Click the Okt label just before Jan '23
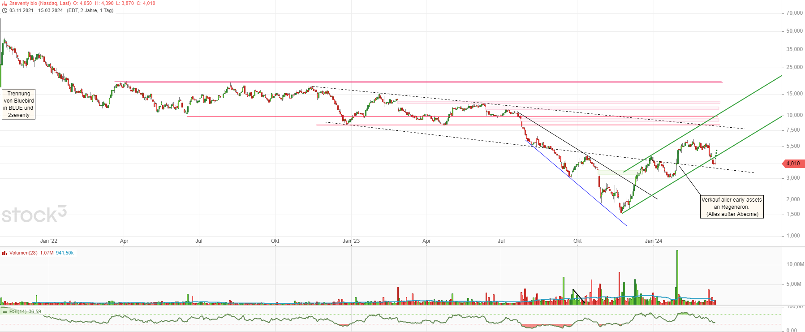Image resolution: width=805 pixels, height=332 pixels. coord(275,241)
